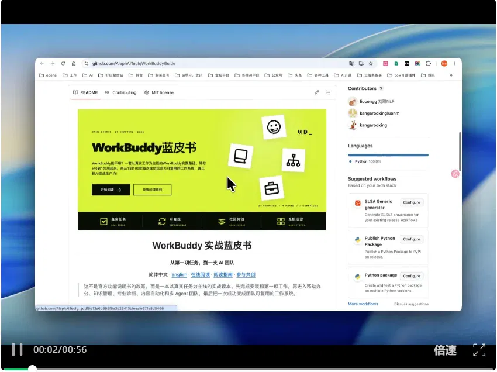Image resolution: width=497 pixels, height=372 pixels.
Task: Open the 抖音 bookmark folder
Action: (136, 75)
